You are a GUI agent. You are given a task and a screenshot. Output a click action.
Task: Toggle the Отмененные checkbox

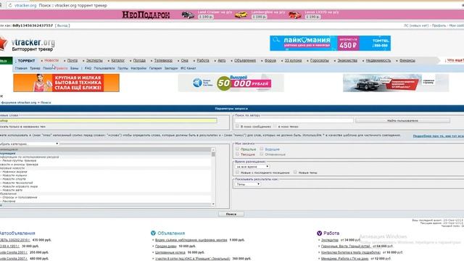262,154
